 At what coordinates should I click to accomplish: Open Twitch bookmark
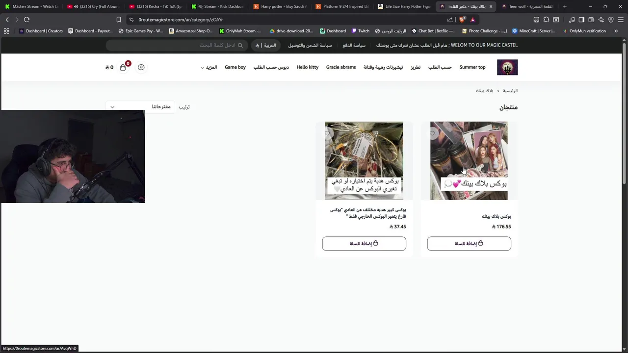click(x=361, y=31)
